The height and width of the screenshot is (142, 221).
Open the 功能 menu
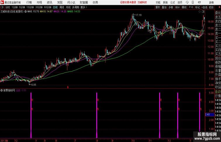[x=158, y=2]
